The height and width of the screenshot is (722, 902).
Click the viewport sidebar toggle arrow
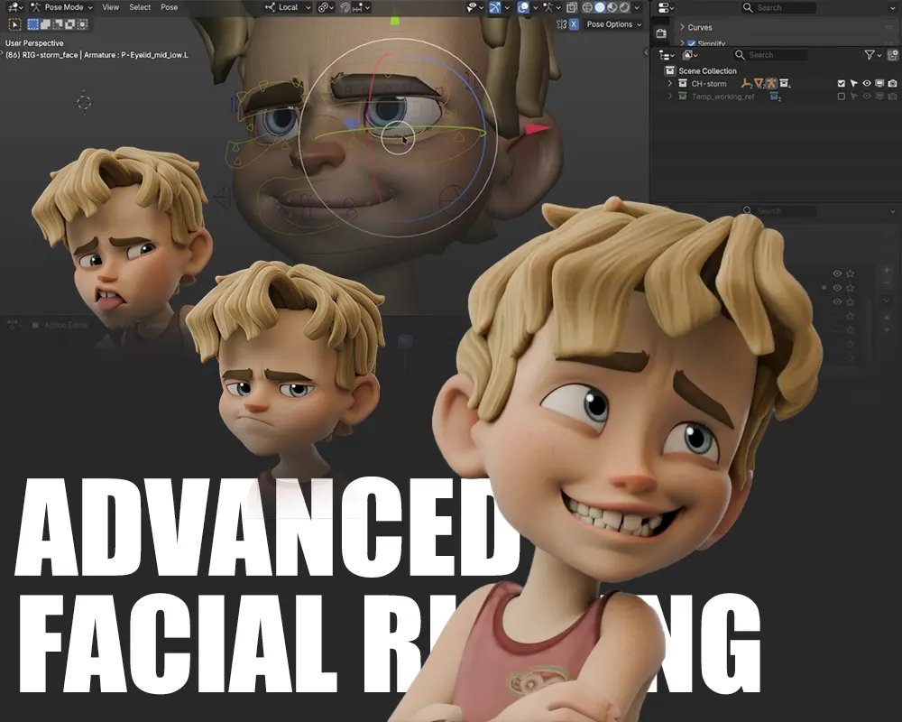[x=646, y=52]
